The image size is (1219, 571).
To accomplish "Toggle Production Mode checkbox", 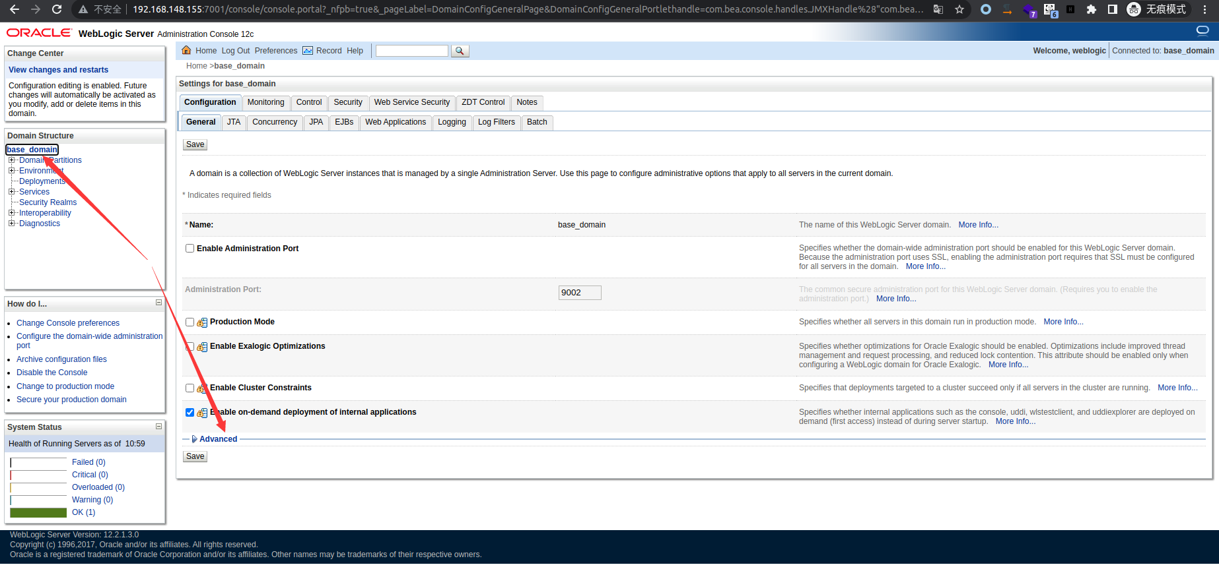I will [x=190, y=322].
